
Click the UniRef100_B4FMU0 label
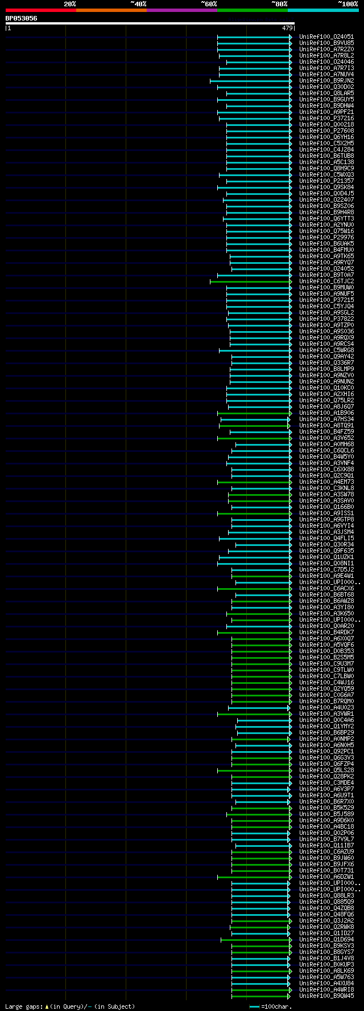click(326, 250)
